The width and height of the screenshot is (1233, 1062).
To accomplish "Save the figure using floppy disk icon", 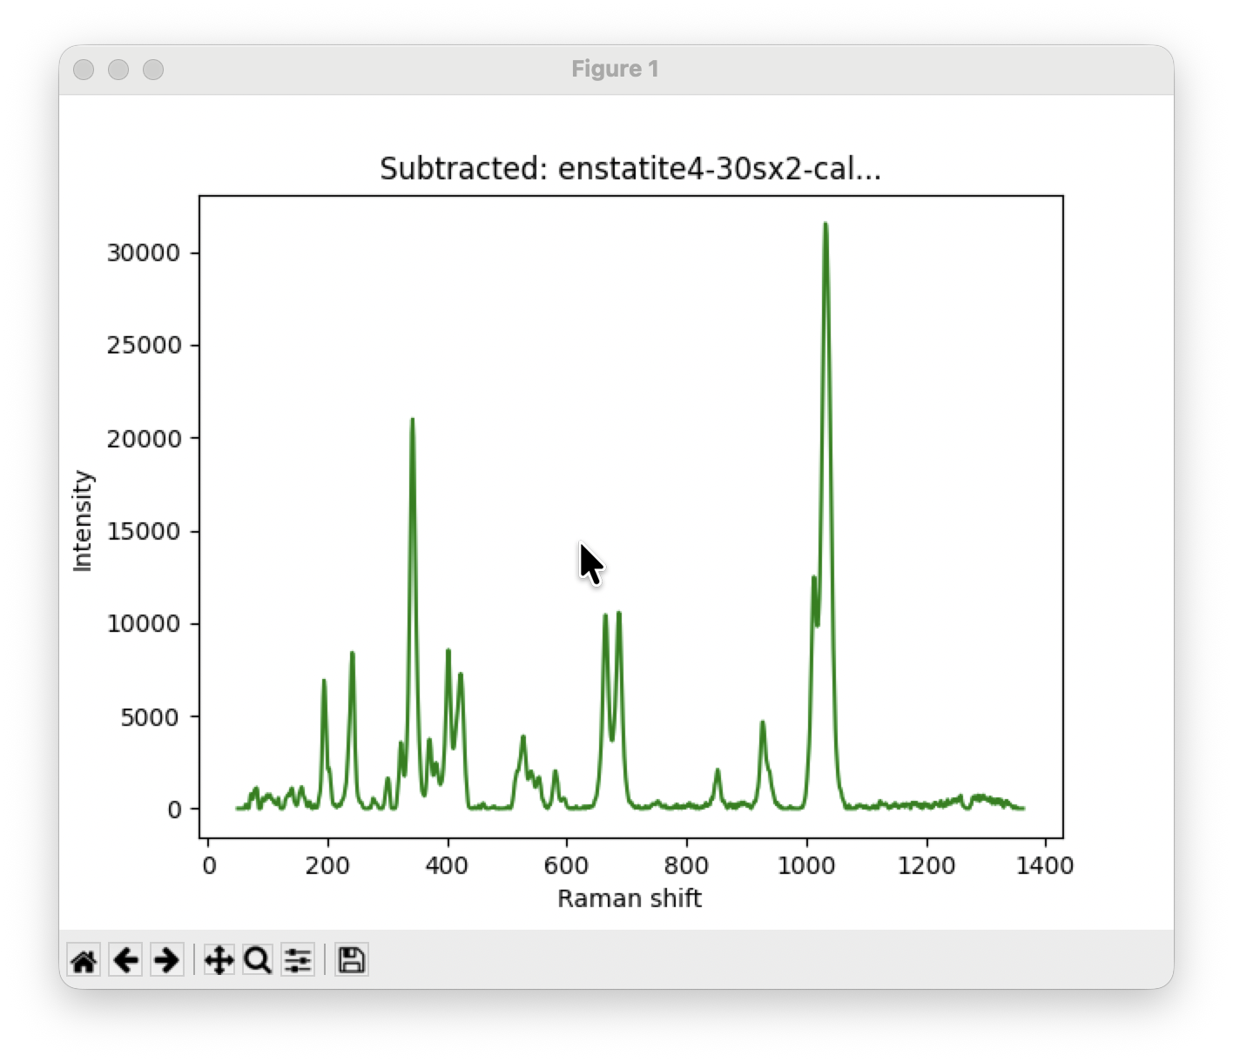I will point(351,961).
